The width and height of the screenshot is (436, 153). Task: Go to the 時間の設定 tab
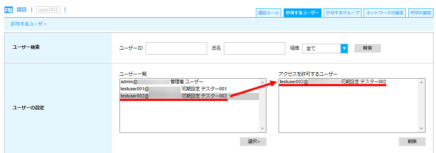click(x=421, y=13)
